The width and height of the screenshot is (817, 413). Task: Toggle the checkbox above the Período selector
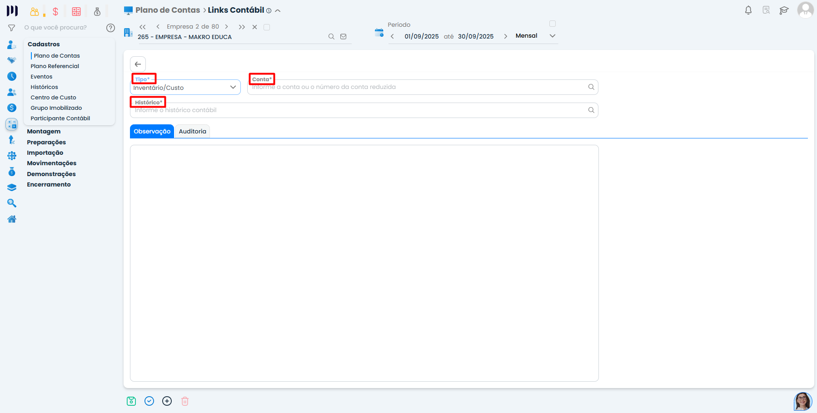click(x=553, y=24)
